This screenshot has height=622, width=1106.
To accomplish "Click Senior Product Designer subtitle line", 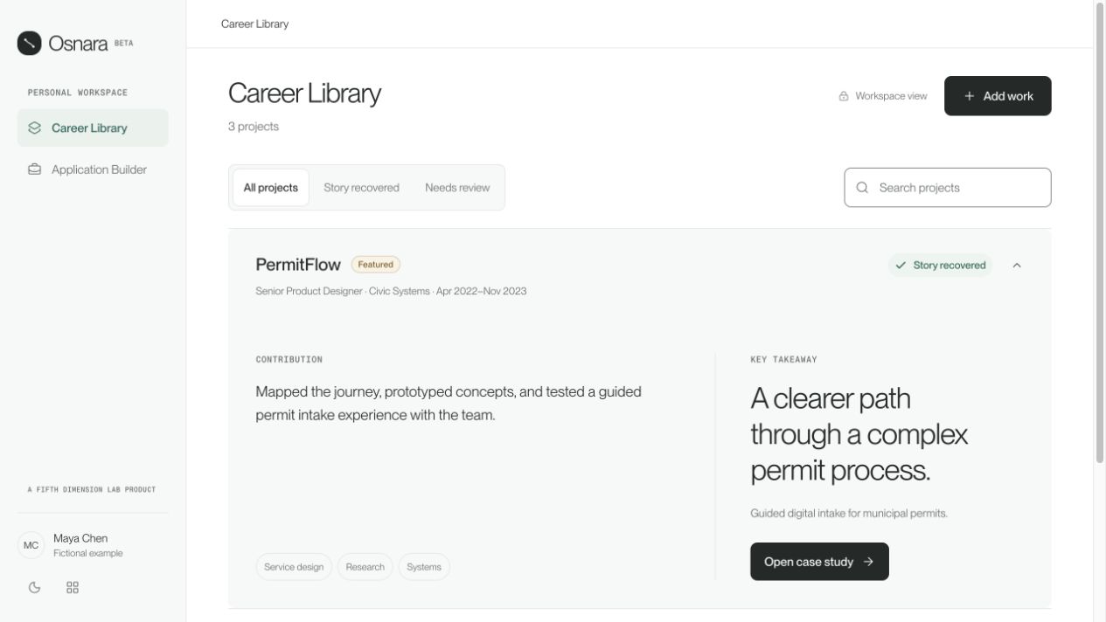I will pyautogui.click(x=391, y=291).
